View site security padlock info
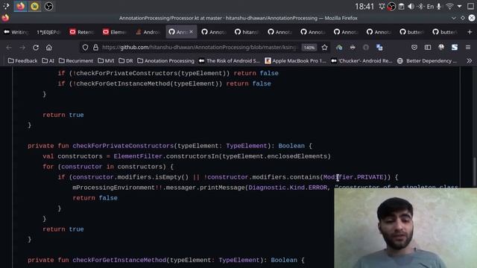 95,48
